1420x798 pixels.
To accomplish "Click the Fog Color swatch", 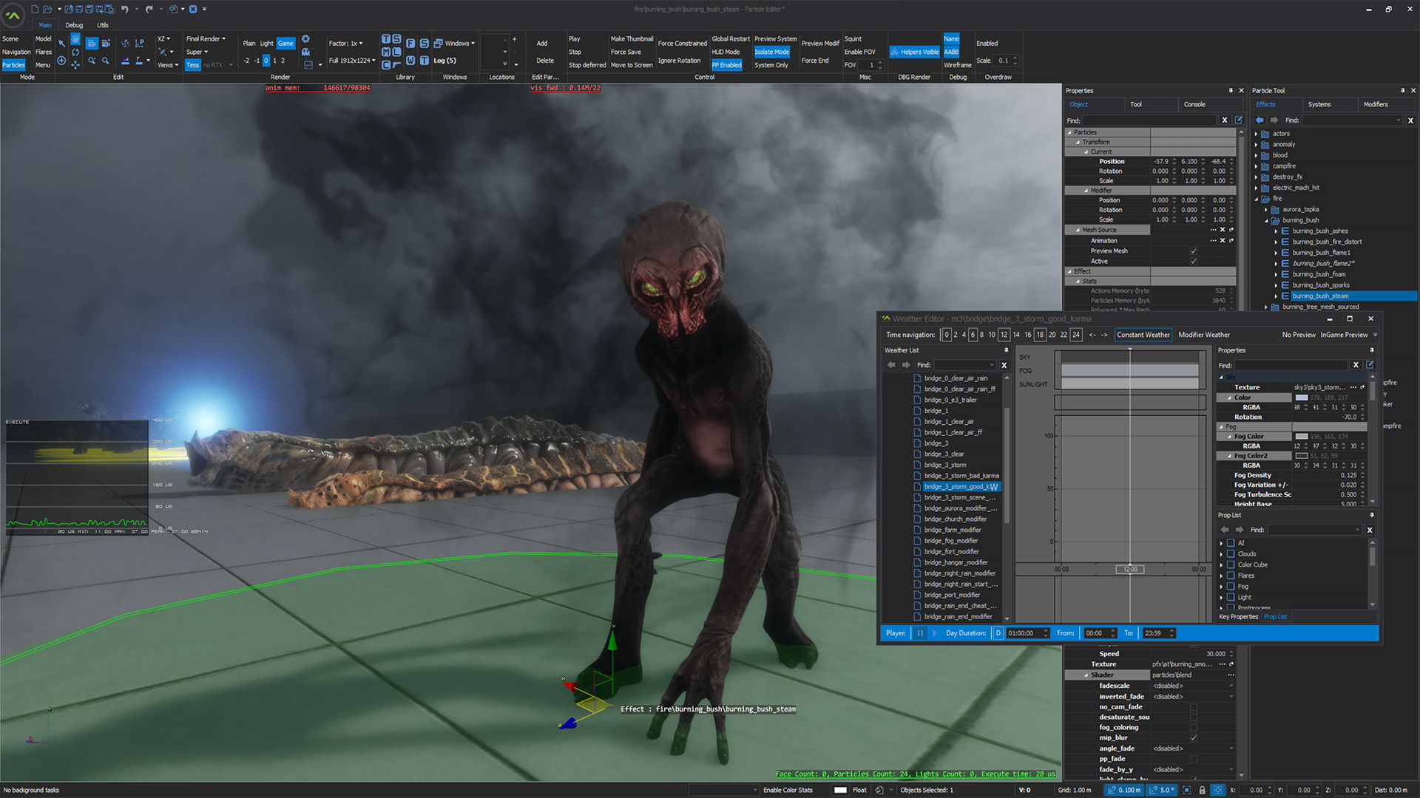I will [x=1302, y=437].
